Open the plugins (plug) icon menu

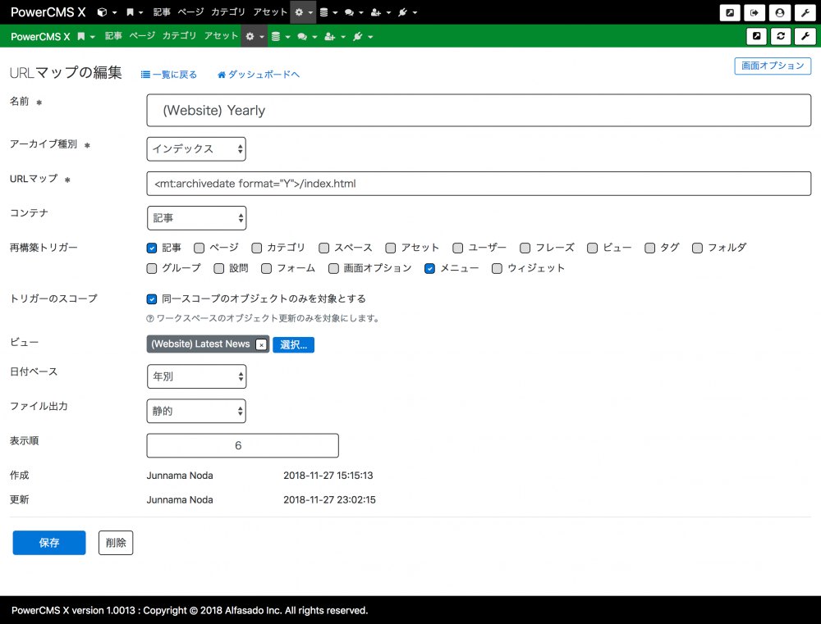pos(402,11)
